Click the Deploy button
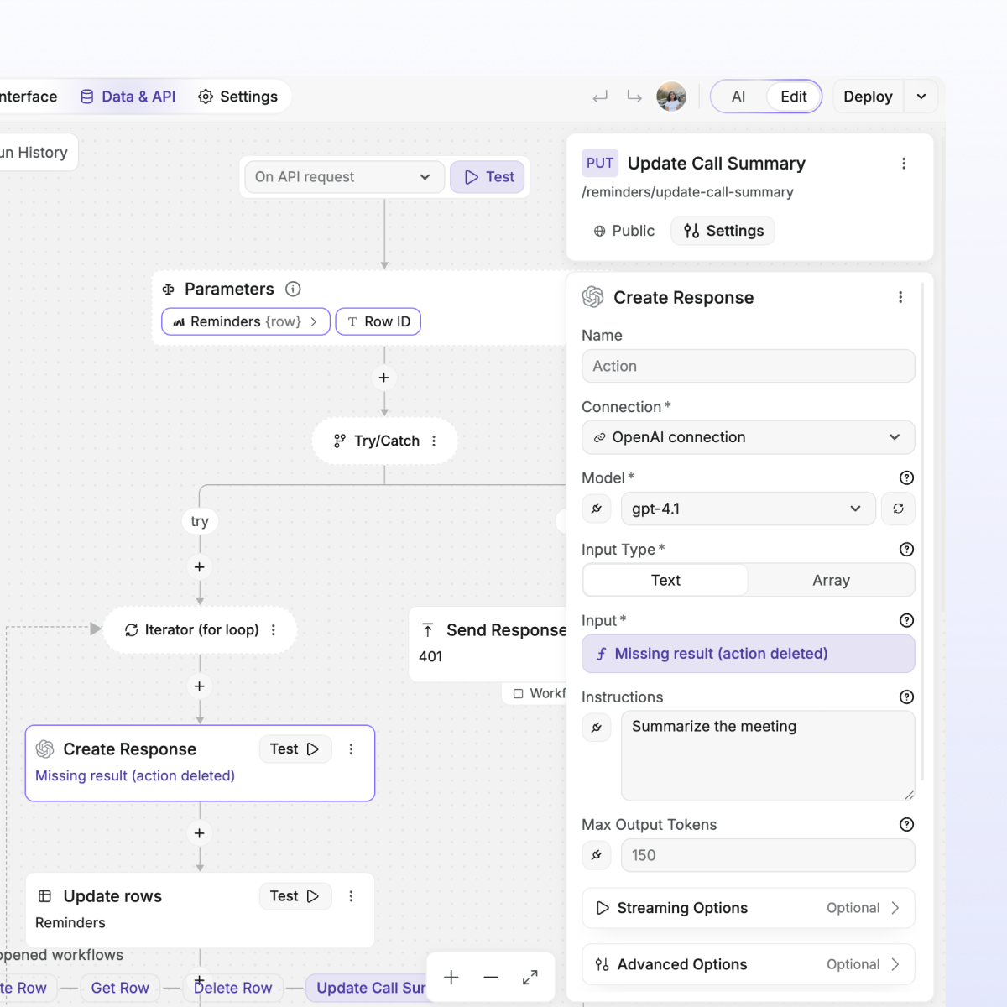 pyautogui.click(x=867, y=97)
